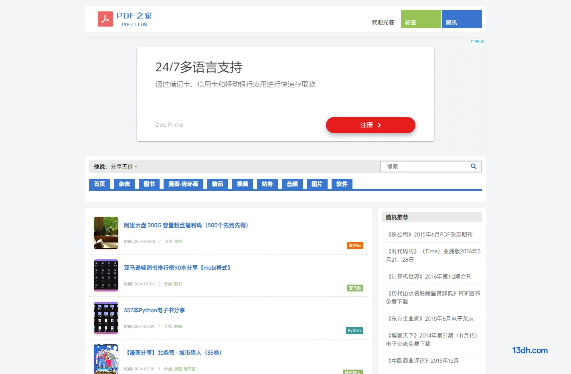This screenshot has width=571, height=374.
Task: Click the 随机推荐 sidebar heading
Action: click(x=397, y=217)
